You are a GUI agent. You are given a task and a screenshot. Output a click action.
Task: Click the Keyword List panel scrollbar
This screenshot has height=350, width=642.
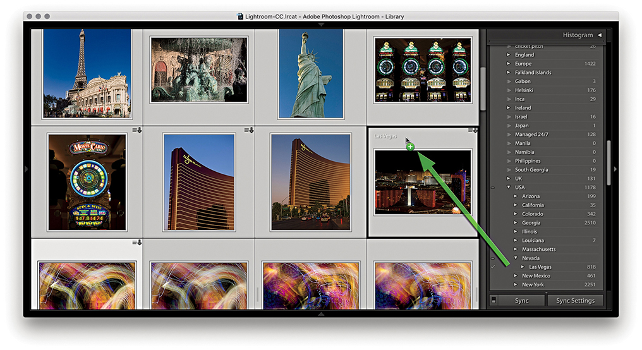click(x=609, y=162)
